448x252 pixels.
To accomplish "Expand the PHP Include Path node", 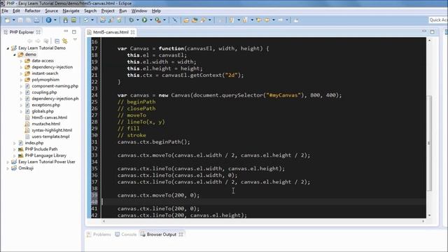I will (x=14, y=149).
